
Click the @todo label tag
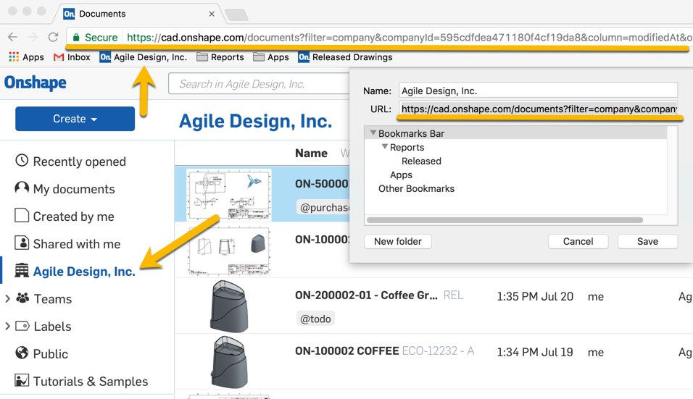[x=315, y=319]
